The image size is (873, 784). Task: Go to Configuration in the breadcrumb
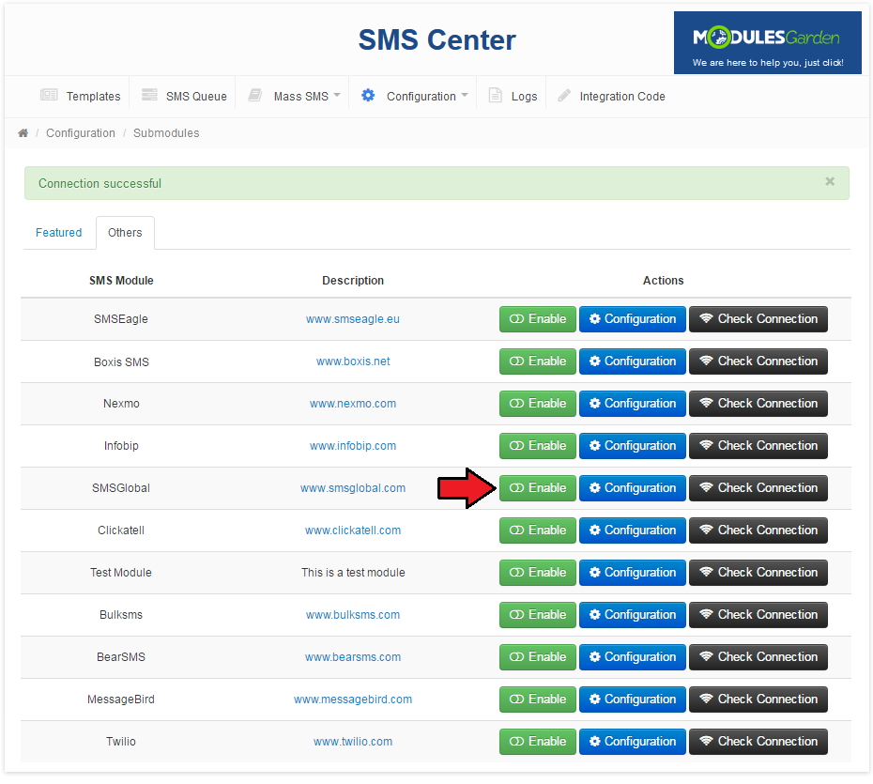click(80, 133)
